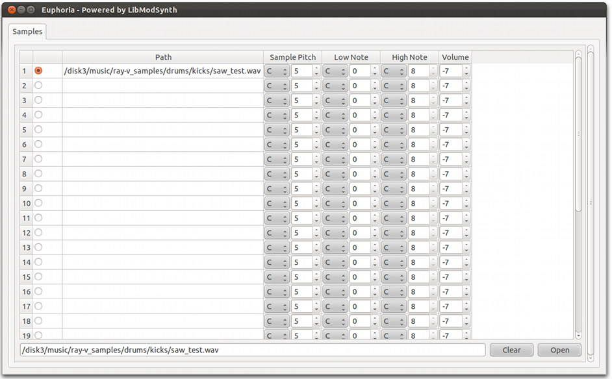Screen dimensions: 612x379
Task: Click row 14 High Note octave spinbox
Action: click(418, 262)
